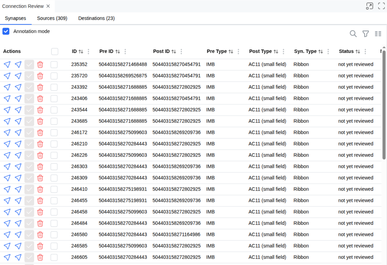Delete synapse 235352 with trash icon
Viewport: 387px width, 265px height.
40,64
